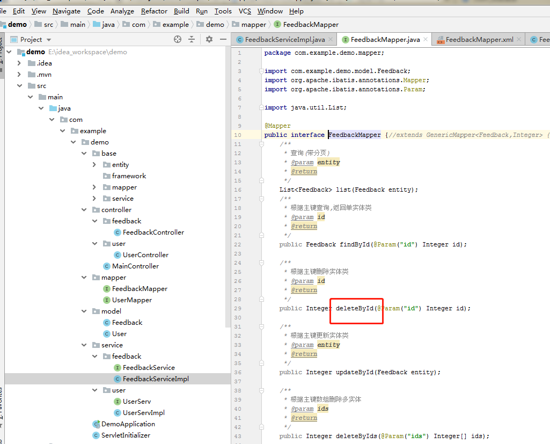Collapse the demo project root node
550x444 pixels.
9,52
